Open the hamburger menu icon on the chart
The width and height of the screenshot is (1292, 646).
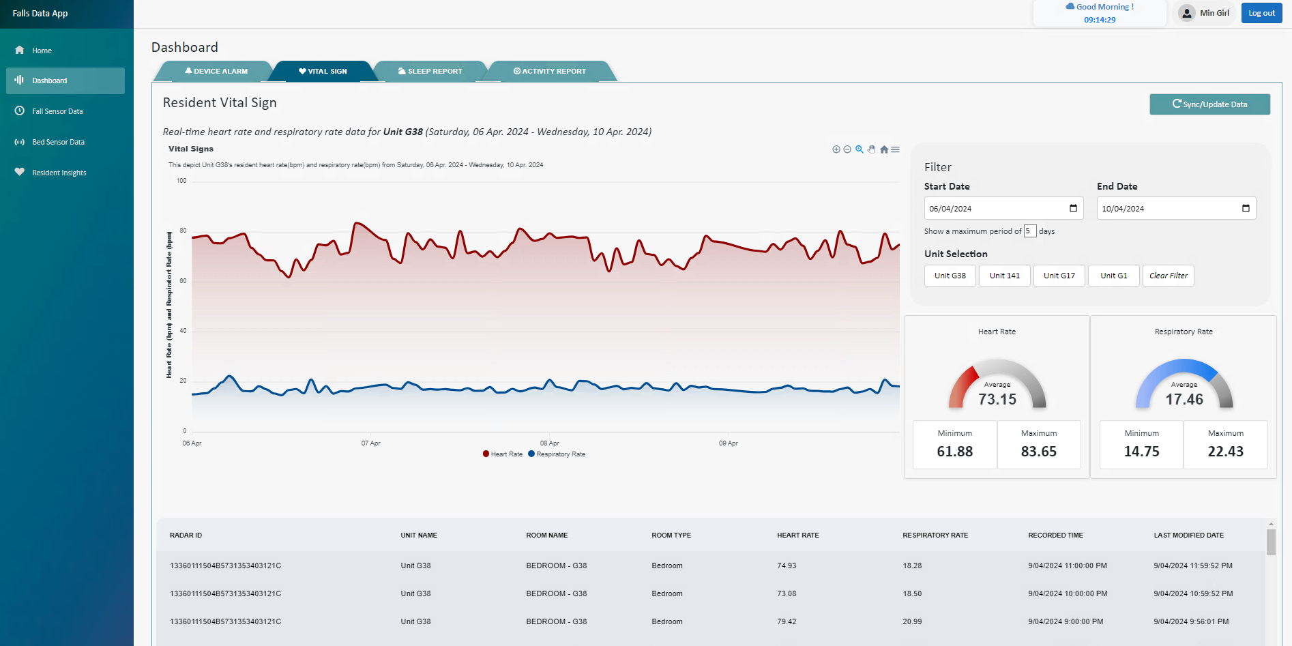895,149
